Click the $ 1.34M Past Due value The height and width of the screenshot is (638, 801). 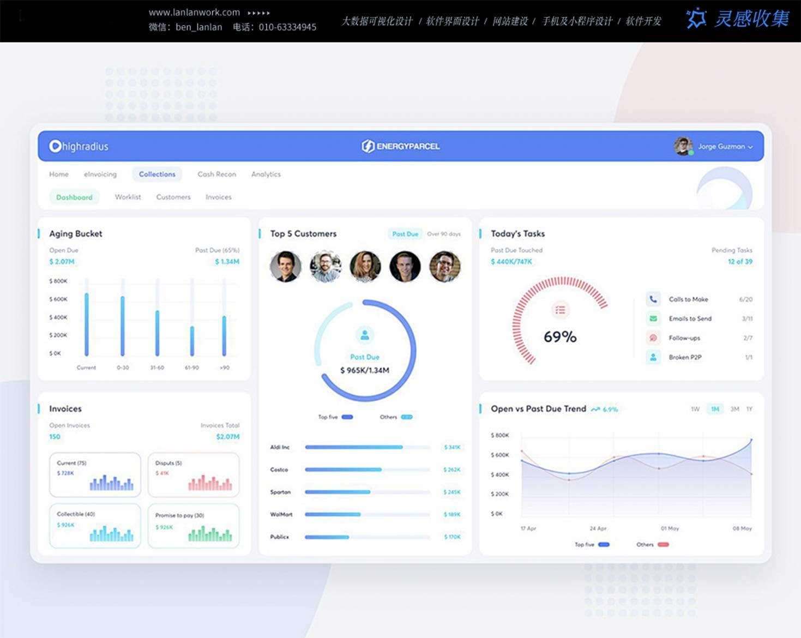pyautogui.click(x=227, y=262)
